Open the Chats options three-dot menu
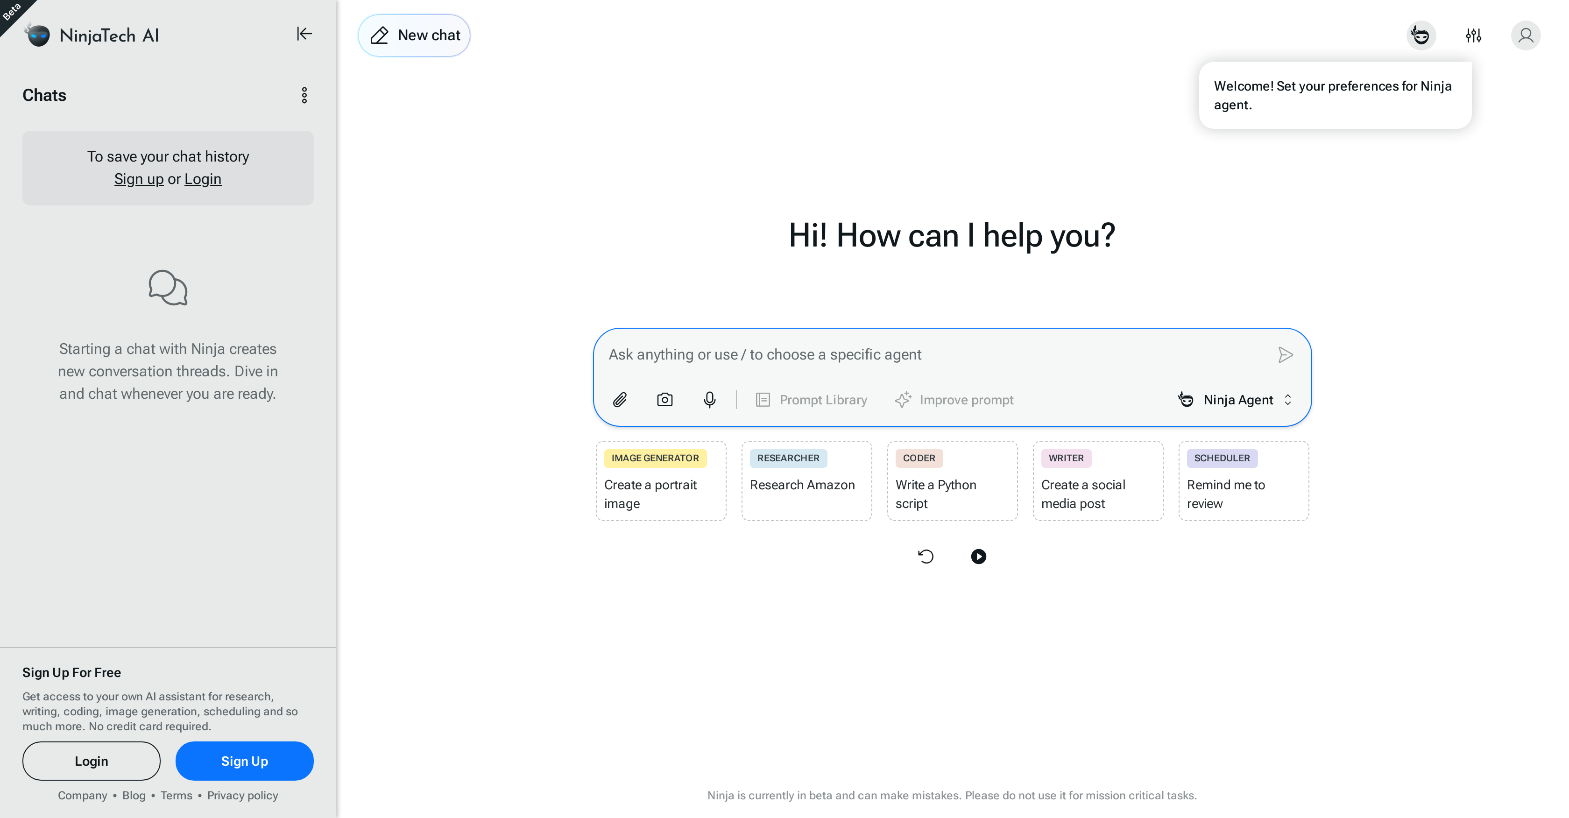Image resolution: width=1569 pixels, height=818 pixels. (x=304, y=95)
